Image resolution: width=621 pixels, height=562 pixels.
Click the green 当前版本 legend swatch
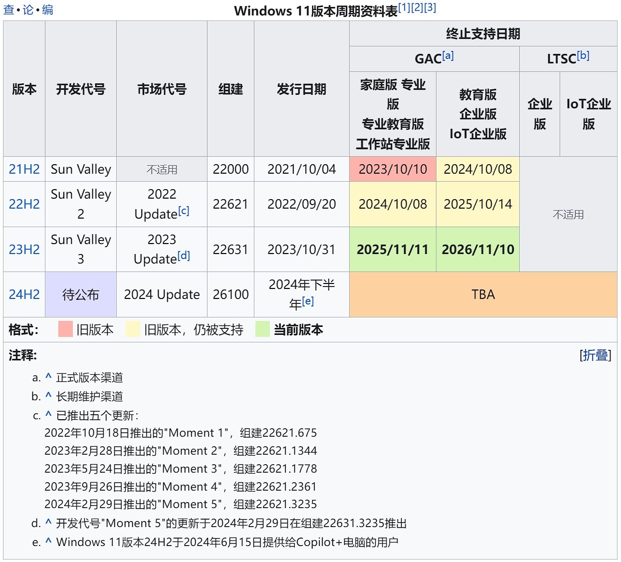[x=262, y=329]
